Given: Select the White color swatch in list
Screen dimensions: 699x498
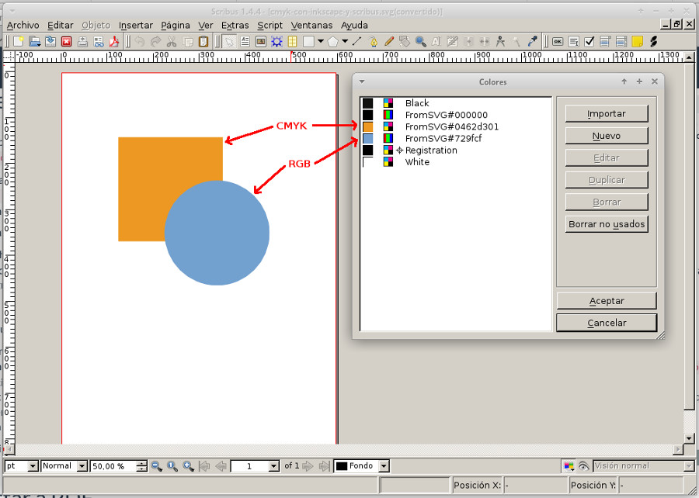Looking at the screenshot, I should click(368, 162).
